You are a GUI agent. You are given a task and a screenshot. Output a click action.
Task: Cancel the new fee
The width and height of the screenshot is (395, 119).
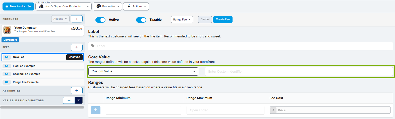[x=205, y=19]
